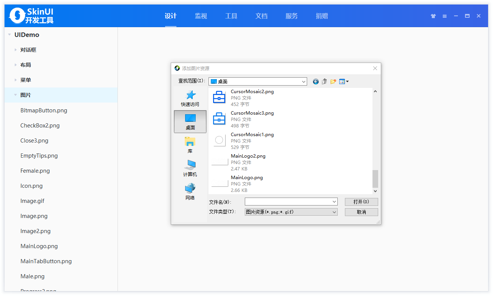The height and width of the screenshot is (296, 493).
Task: Open the view menu icon in dialog
Action: pyautogui.click(x=344, y=81)
